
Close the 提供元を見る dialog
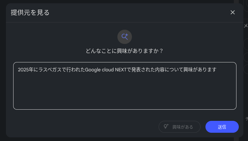(x=232, y=12)
